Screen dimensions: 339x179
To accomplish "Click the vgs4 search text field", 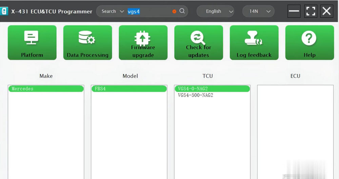I will tap(149, 11).
